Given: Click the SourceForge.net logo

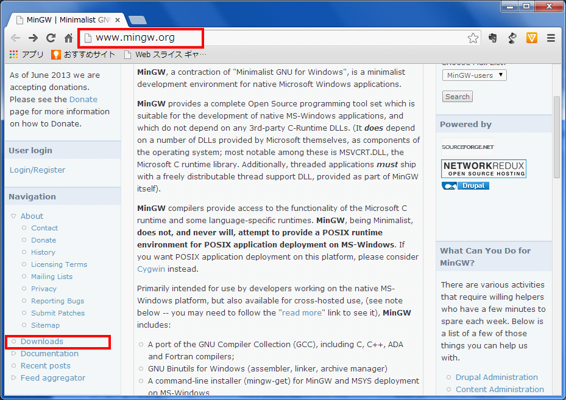Looking at the screenshot, I should (x=468, y=147).
